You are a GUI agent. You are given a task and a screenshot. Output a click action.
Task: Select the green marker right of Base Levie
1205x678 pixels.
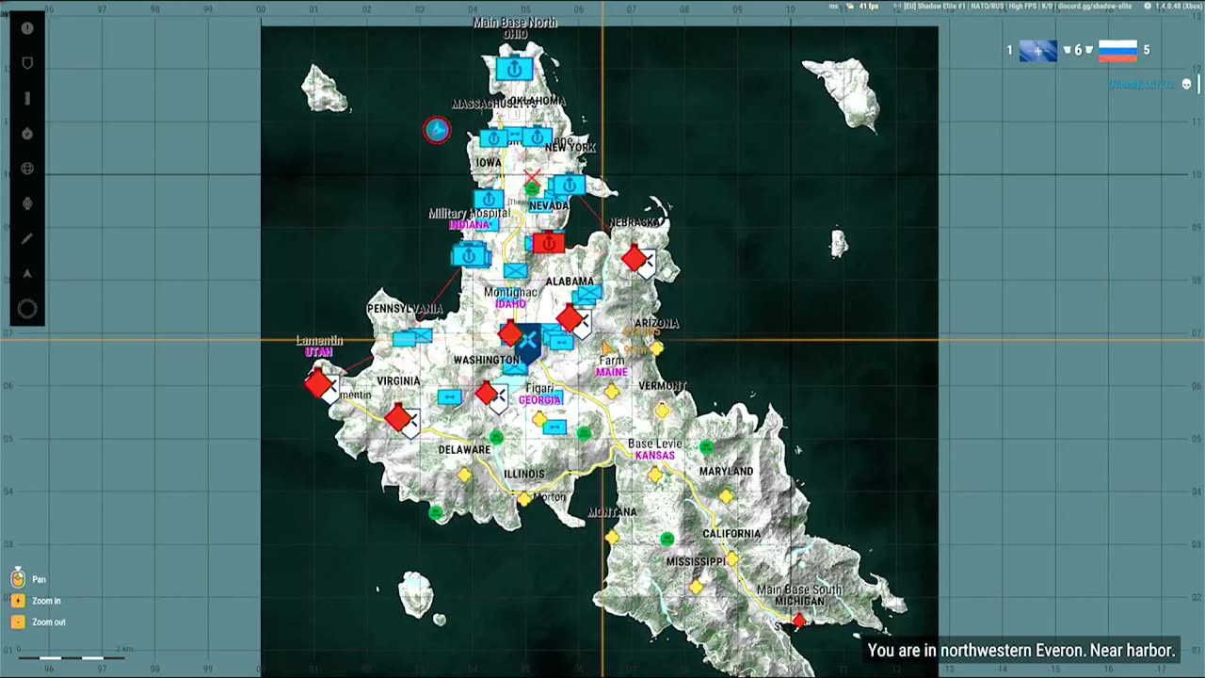pyautogui.click(x=706, y=446)
